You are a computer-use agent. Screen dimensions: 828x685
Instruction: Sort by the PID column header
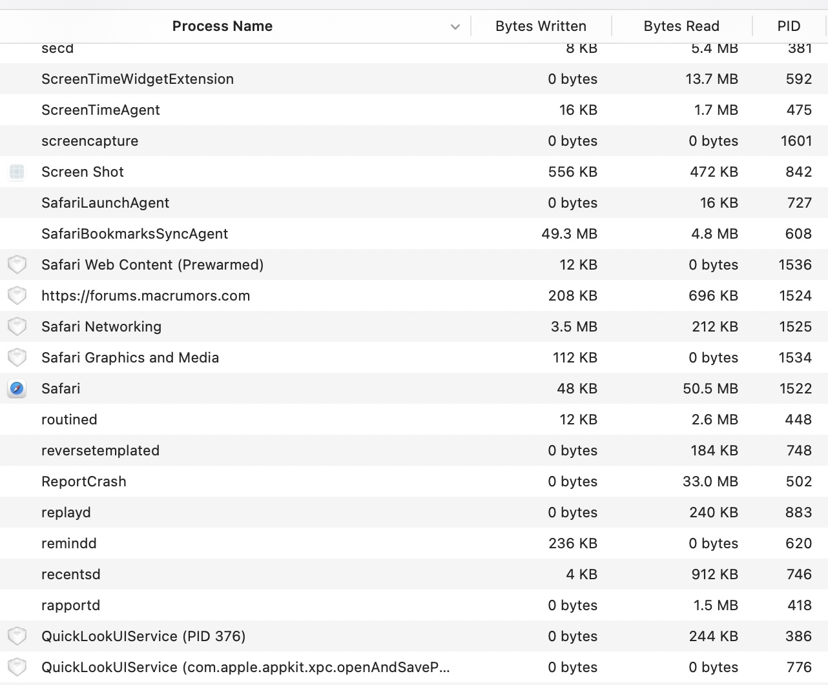click(789, 26)
